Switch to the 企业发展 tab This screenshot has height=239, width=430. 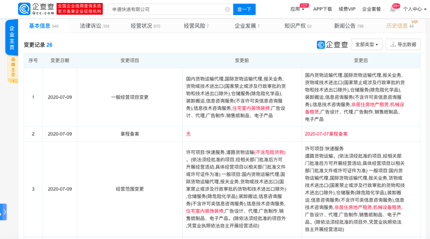247,26
